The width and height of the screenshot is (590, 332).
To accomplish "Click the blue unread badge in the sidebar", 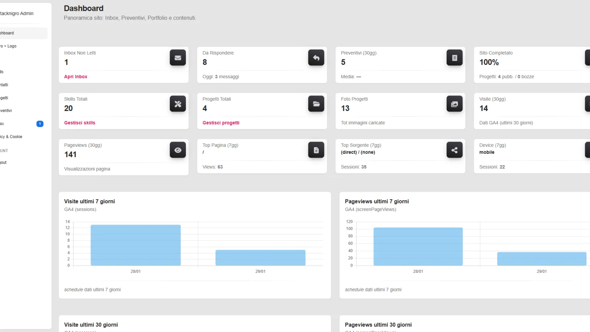I will (x=40, y=124).
